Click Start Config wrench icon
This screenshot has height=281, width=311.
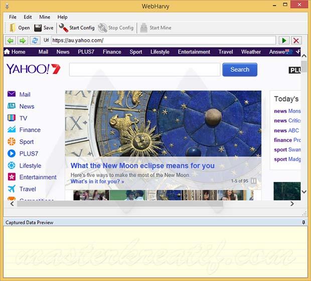point(63,28)
